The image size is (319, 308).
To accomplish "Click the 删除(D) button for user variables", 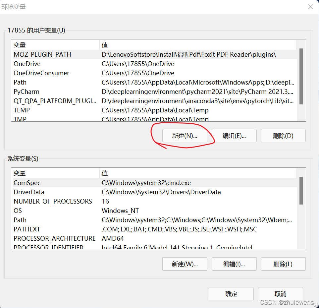I will (283, 136).
